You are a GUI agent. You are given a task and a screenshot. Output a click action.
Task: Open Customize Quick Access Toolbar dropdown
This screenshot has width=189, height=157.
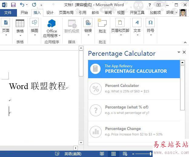[x=41, y=5]
